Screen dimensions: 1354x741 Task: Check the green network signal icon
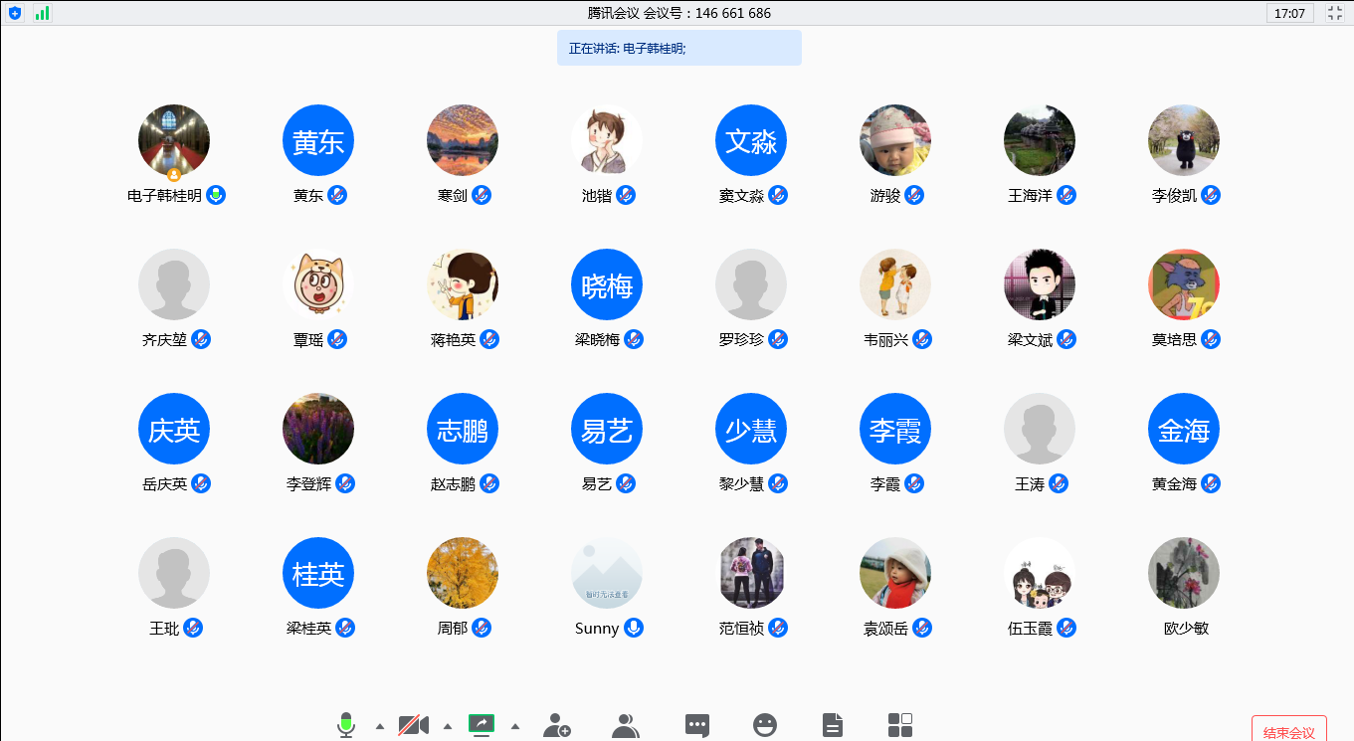(x=42, y=13)
